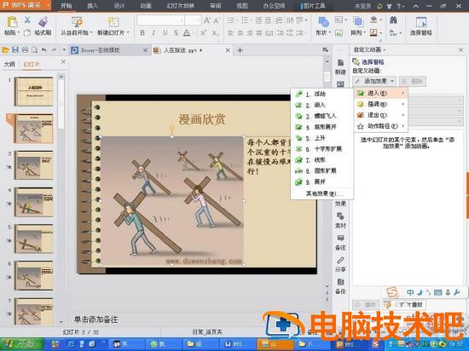
Task: Select slide 3 thumbnail
Action: pyautogui.click(x=34, y=165)
